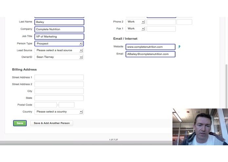The image size is (228, 162).
Task: Focus the Street Address 2 field
Action: [59, 84]
